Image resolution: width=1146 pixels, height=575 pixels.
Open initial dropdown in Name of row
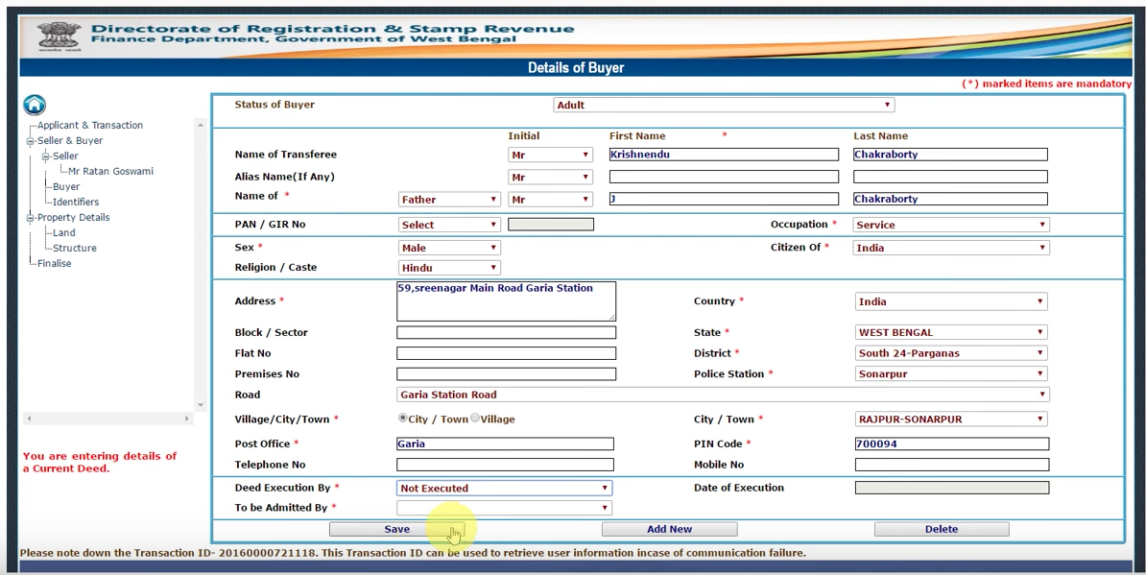pyautogui.click(x=550, y=200)
